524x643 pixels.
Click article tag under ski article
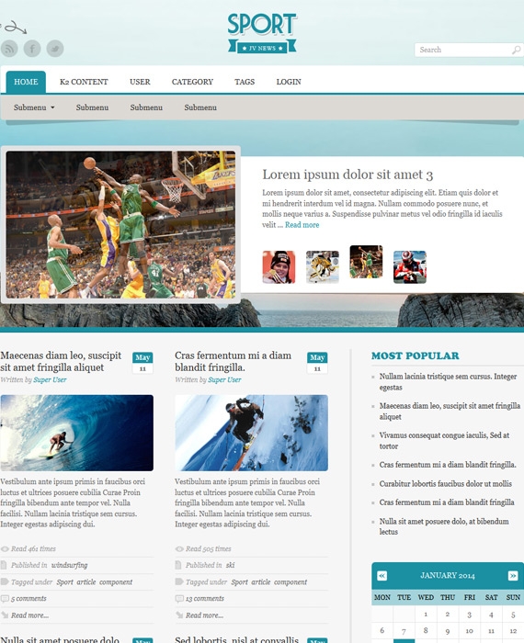pyautogui.click(x=260, y=581)
